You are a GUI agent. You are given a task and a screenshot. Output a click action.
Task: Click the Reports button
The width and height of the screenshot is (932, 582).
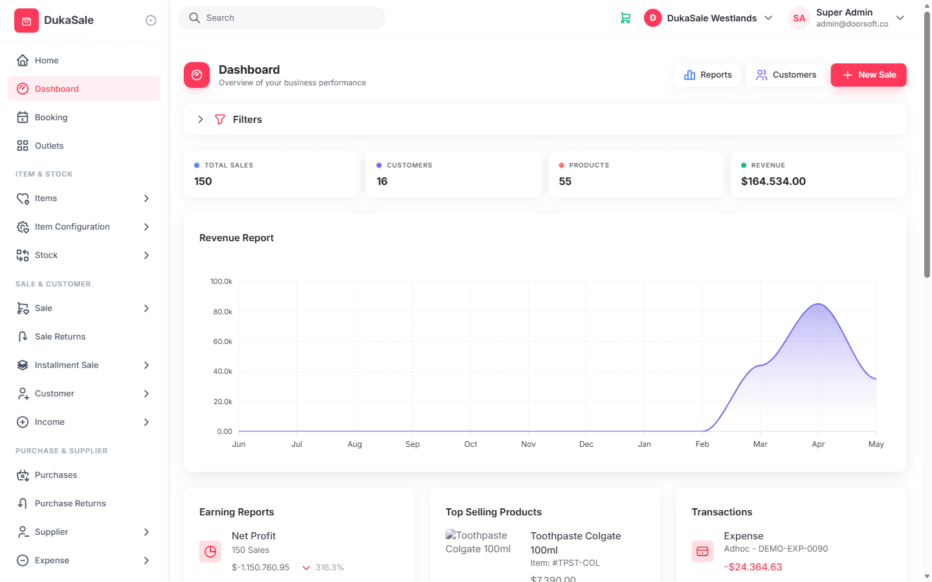707,75
